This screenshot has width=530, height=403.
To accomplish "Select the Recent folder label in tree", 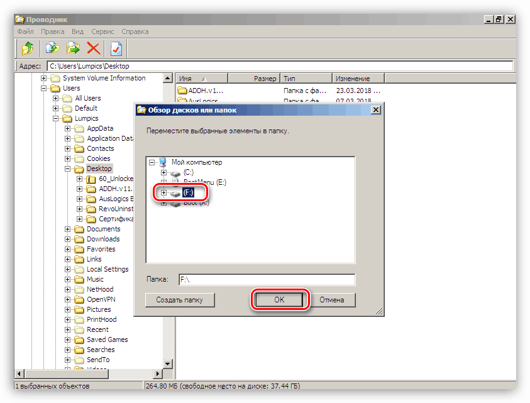I will coord(97,329).
